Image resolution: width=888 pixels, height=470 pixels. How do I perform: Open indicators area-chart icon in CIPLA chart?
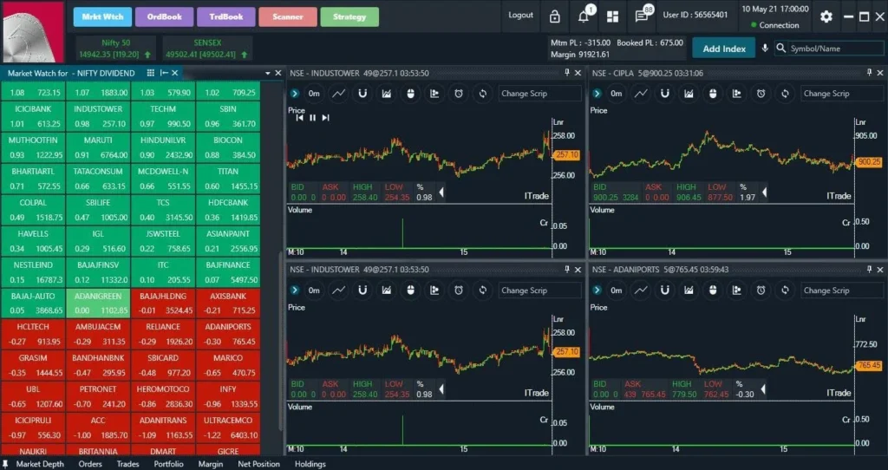[689, 94]
